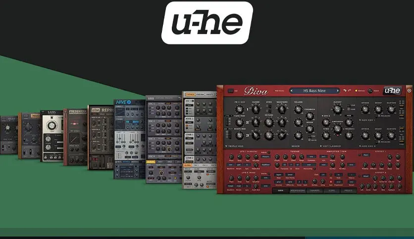Screen dimensions: 414x239
Task: Click the COMB 1 module label
Action: (x=189, y=134)
